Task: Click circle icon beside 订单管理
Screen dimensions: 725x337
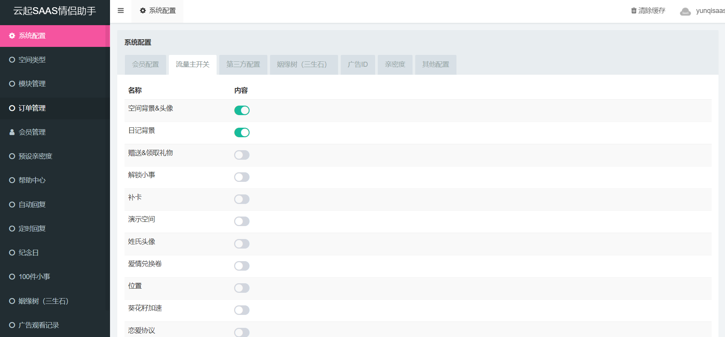Action: coord(12,108)
